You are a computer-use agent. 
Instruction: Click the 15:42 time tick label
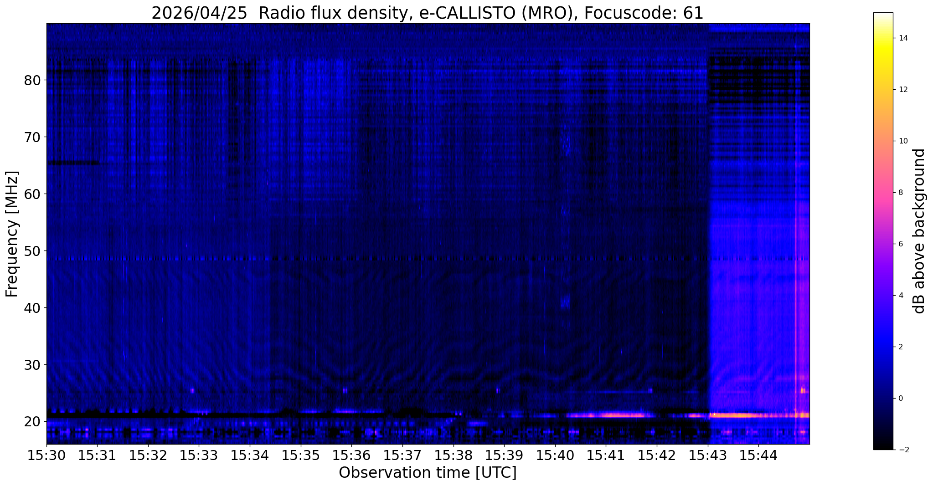[657, 455]
